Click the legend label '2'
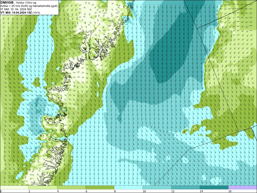The height and width of the screenshot is (193, 257). tap(29, 191)
